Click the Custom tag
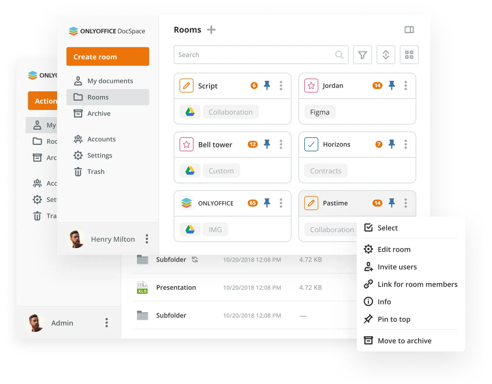The height and width of the screenshot is (384, 492). tap(221, 171)
